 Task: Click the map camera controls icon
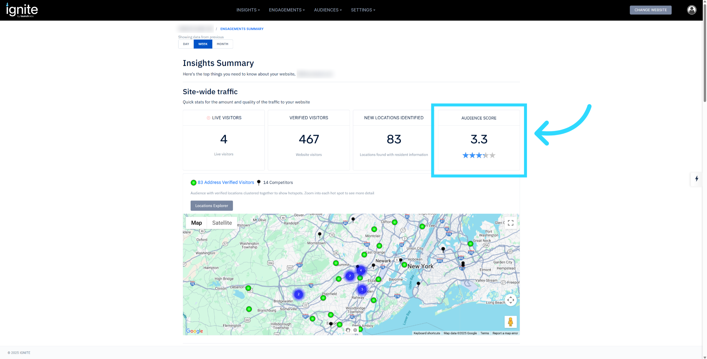point(511,300)
